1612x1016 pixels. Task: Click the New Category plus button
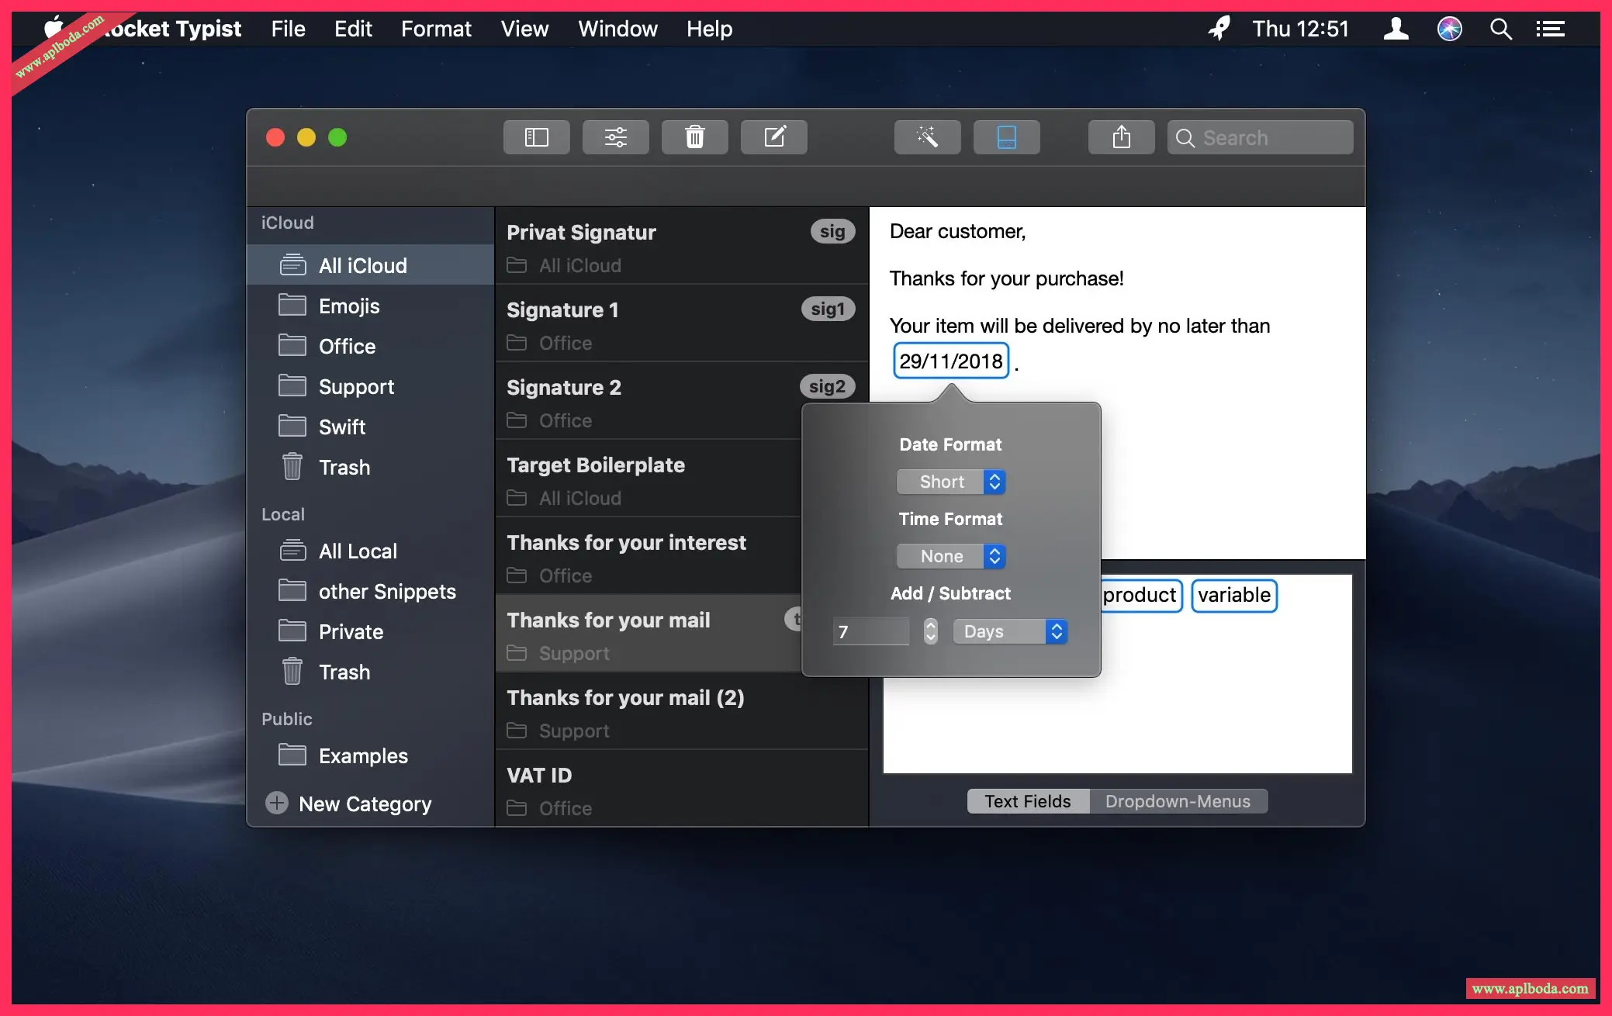277,803
